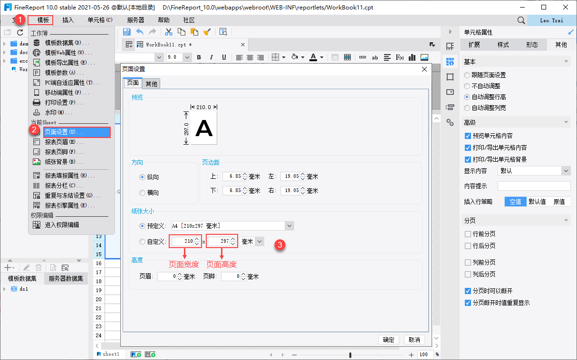Click the Format Painter brush icon
This screenshot has height=360, width=577.
click(207, 32)
